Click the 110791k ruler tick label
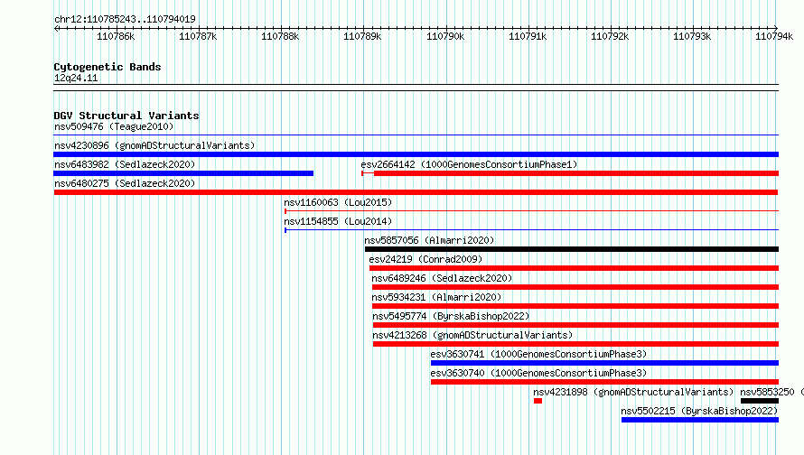This screenshot has width=804, height=455. (527, 36)
